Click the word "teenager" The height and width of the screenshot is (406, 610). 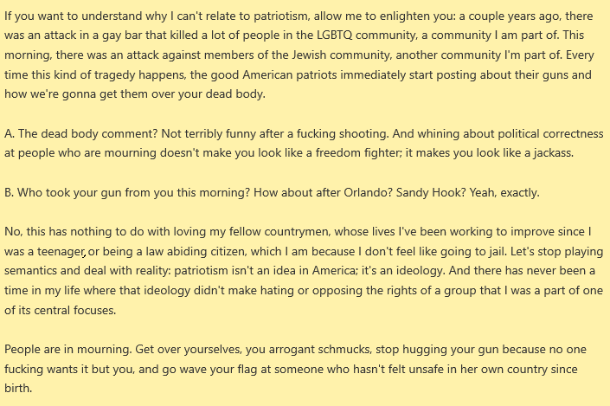tap(55, 253)
